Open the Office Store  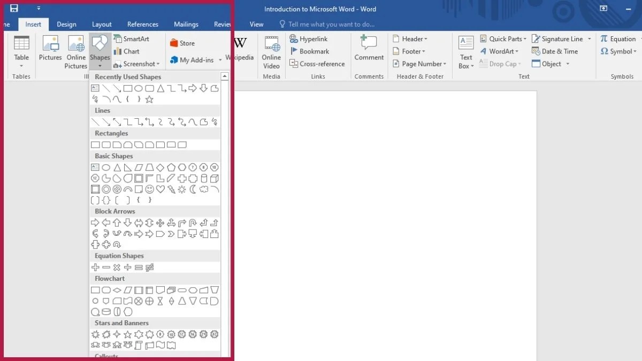tap(182, 43)
